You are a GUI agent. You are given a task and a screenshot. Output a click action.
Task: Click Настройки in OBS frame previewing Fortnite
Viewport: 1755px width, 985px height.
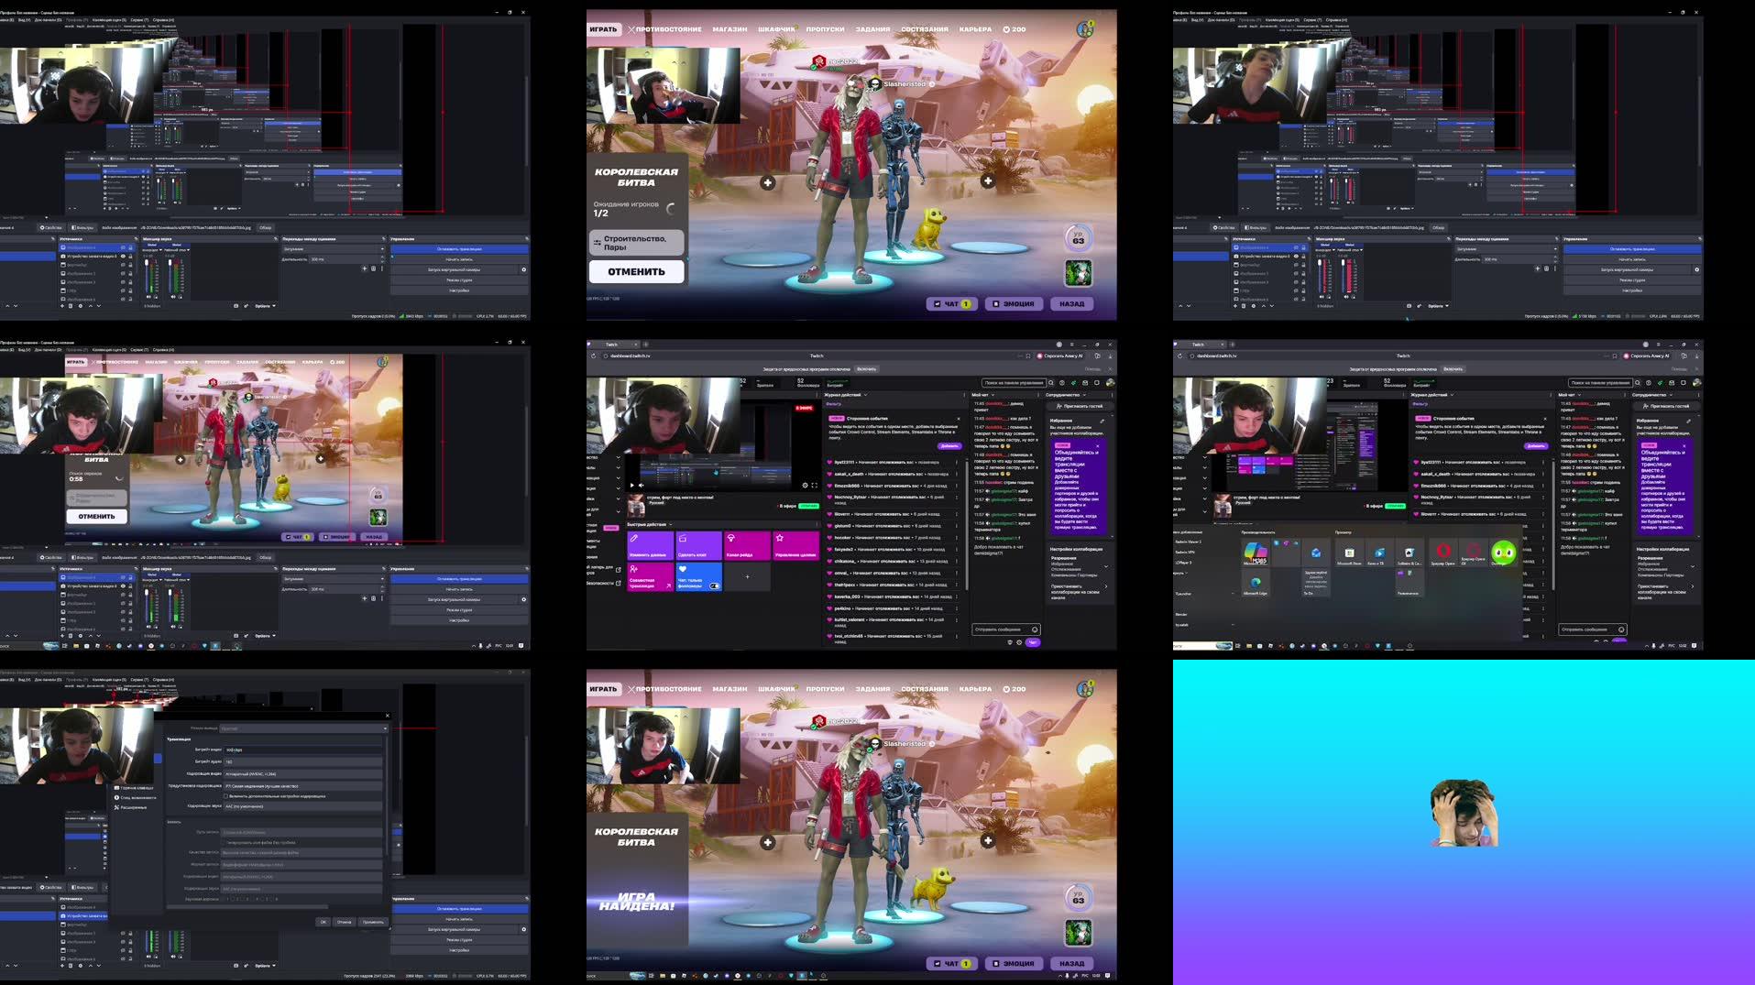[x=459, y=620]
